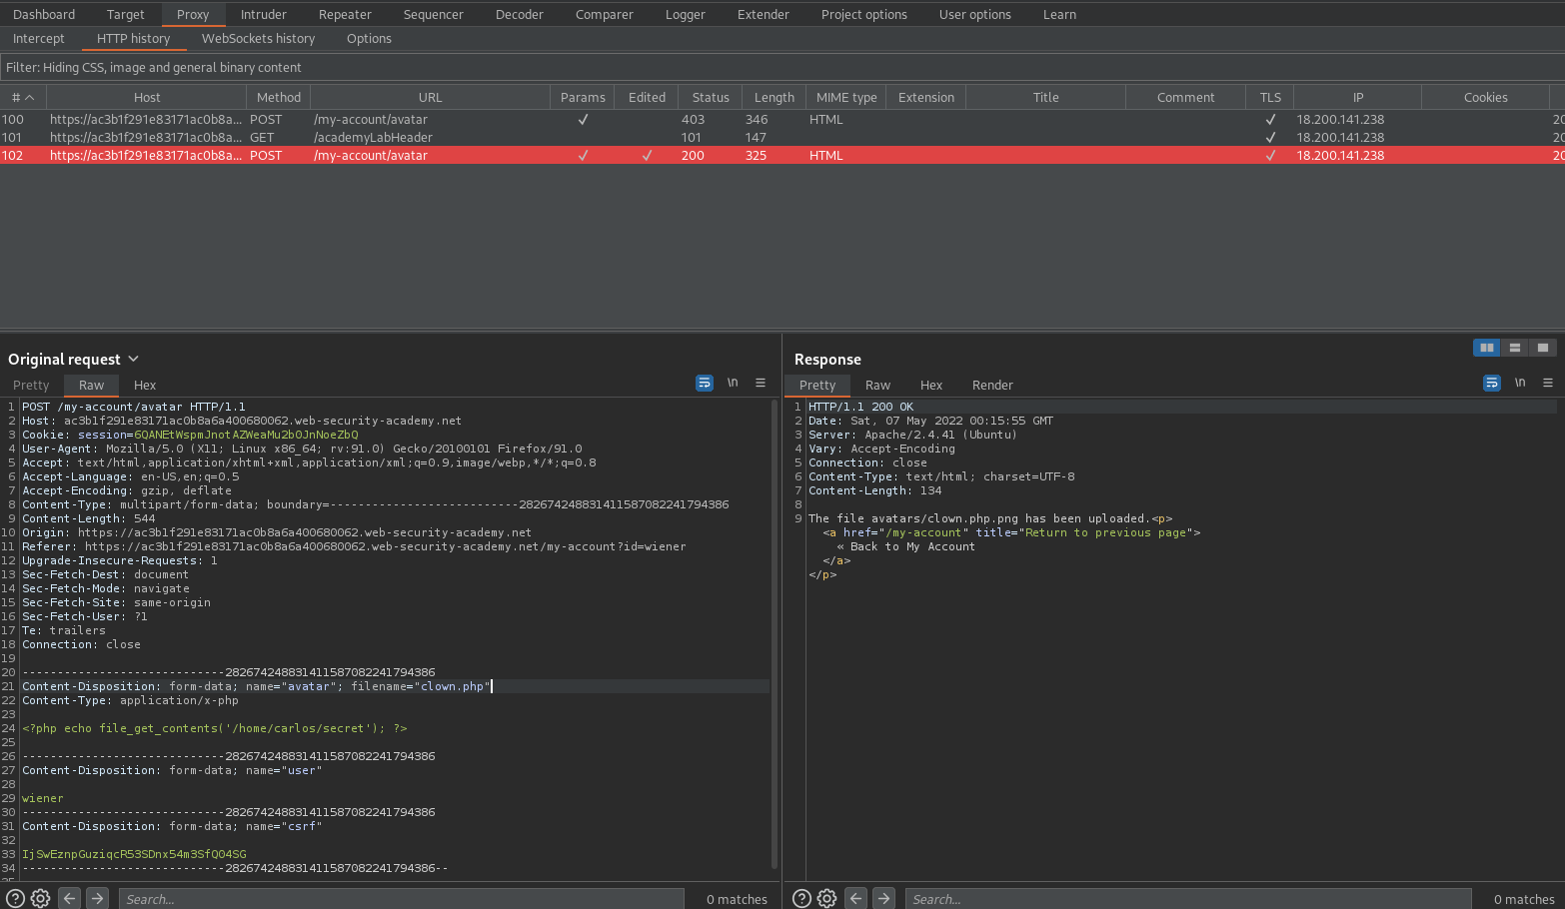Show non-printable characters (\n) in response panel

tap(1520, 383)
